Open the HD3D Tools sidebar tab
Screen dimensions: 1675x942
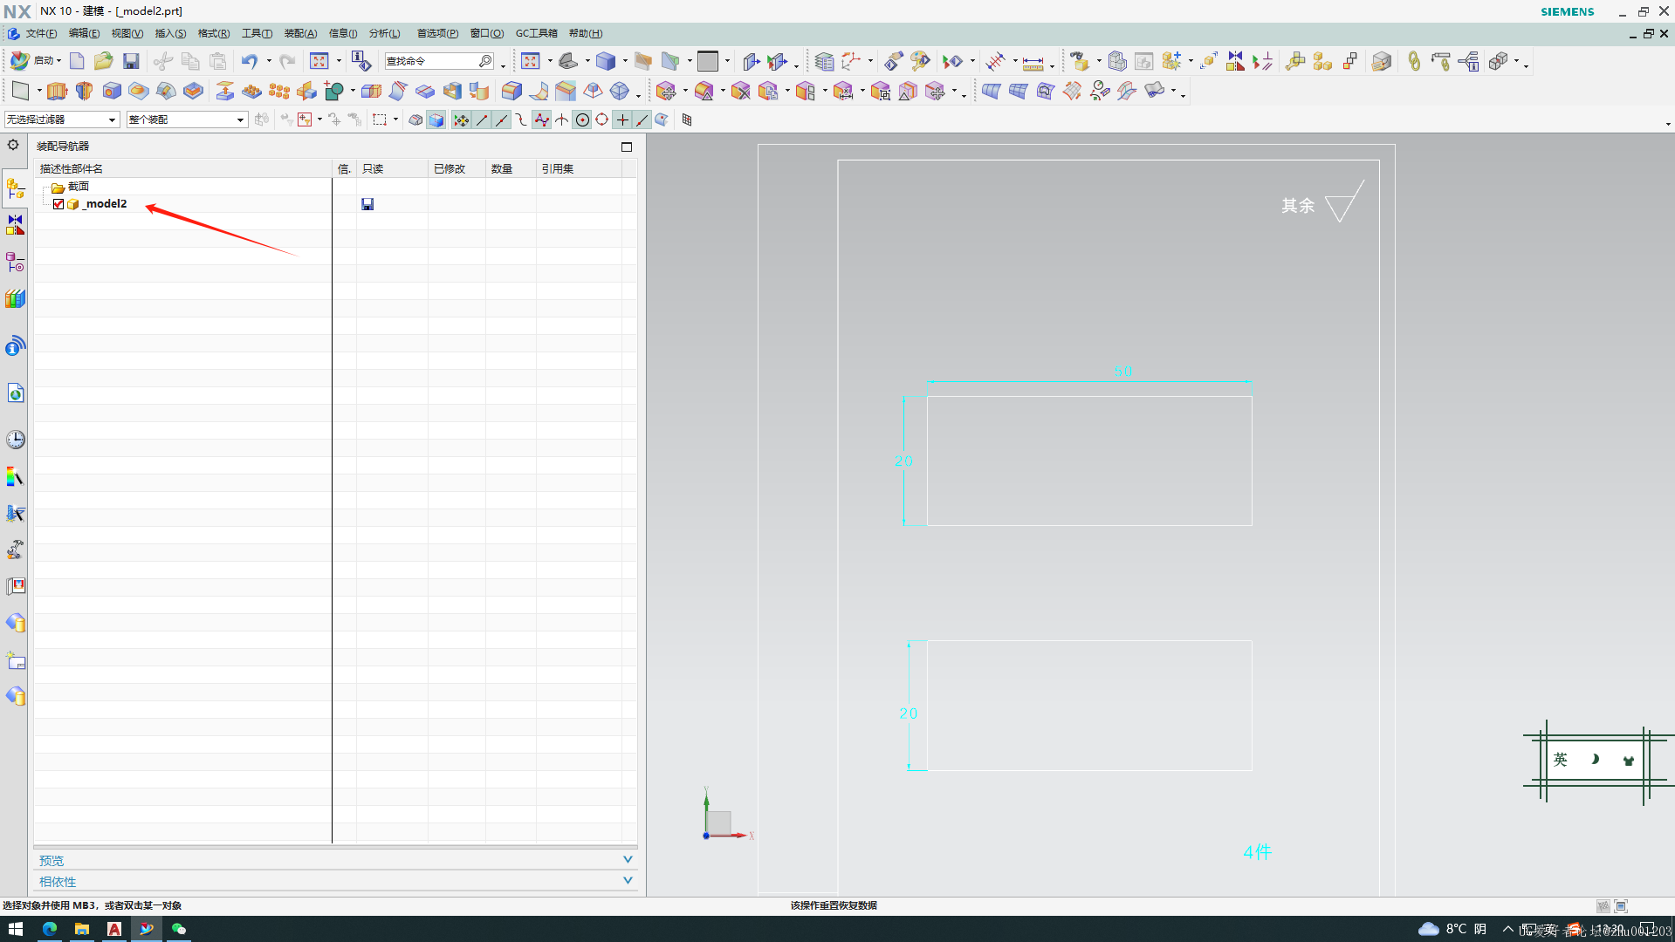pos(15,346)
